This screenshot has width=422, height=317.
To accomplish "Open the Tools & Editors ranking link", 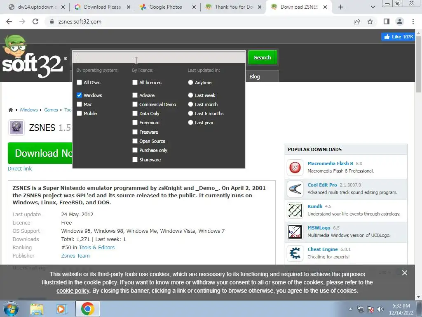I will [x=96, y=248].
